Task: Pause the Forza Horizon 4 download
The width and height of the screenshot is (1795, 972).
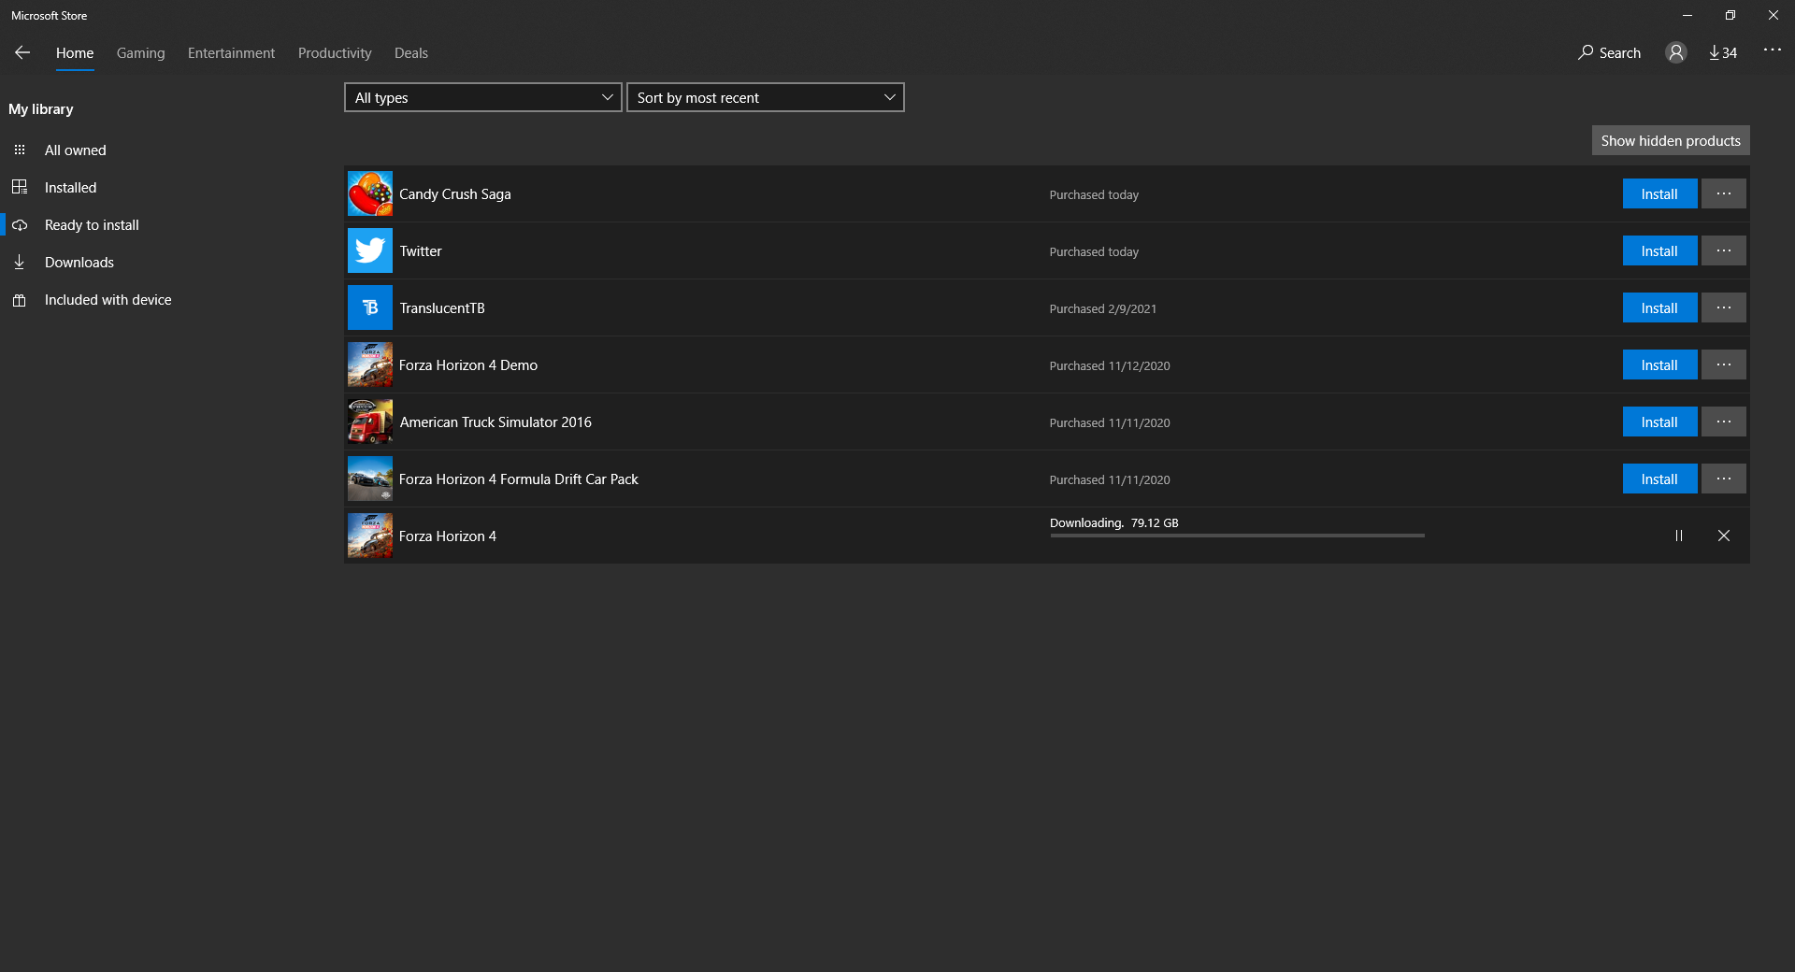Action: pyautogui.click(x=1679, y=536)
